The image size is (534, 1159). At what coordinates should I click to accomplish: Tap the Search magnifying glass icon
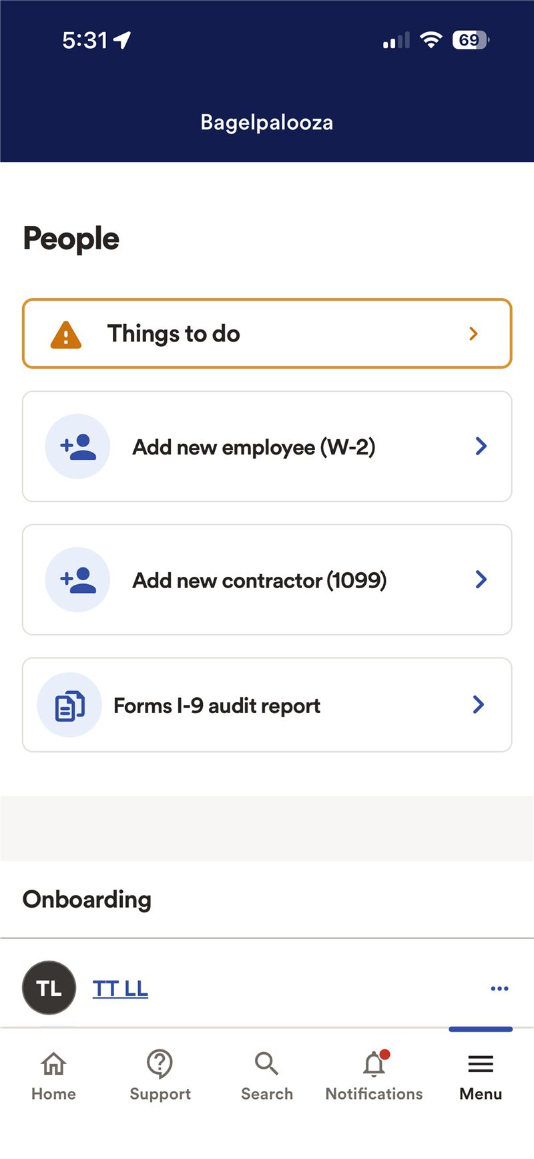pos(266,1063)
